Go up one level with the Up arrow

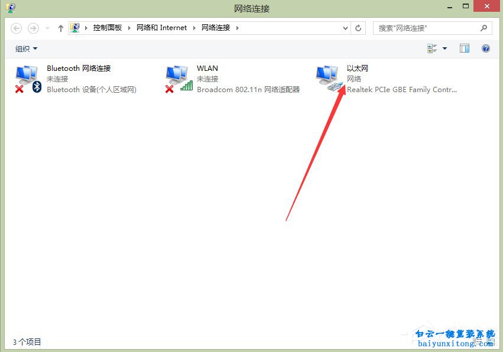point(61,28)
